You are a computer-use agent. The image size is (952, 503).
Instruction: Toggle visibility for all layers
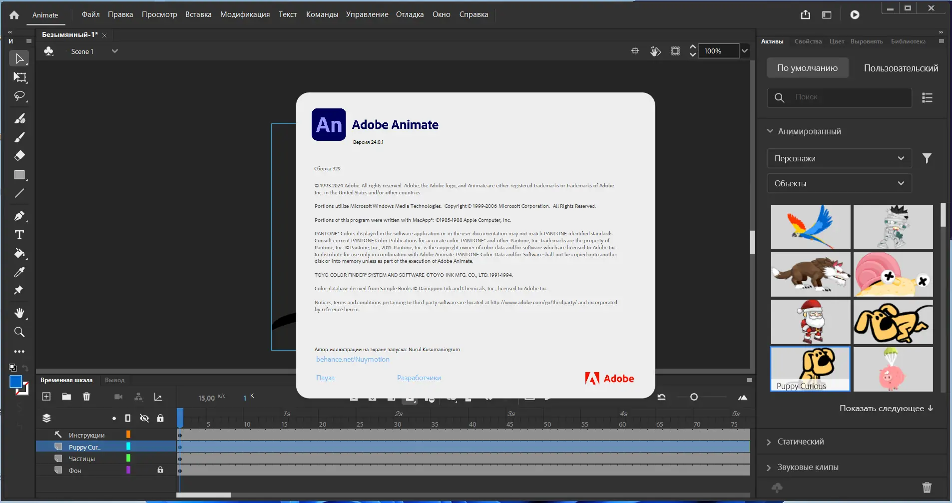coord(144,418)
